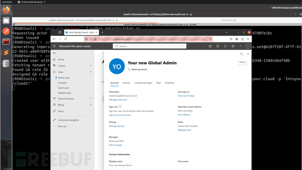This screenshot has height=170, width=302.
Task: Collapse the admin center navigation menu
Action: click(54, 53)
